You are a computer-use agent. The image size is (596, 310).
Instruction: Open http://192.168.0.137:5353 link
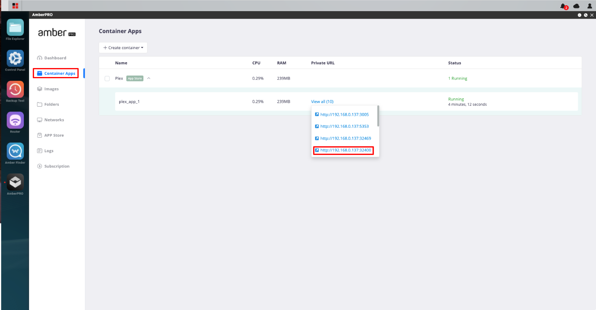pos(345,127)
